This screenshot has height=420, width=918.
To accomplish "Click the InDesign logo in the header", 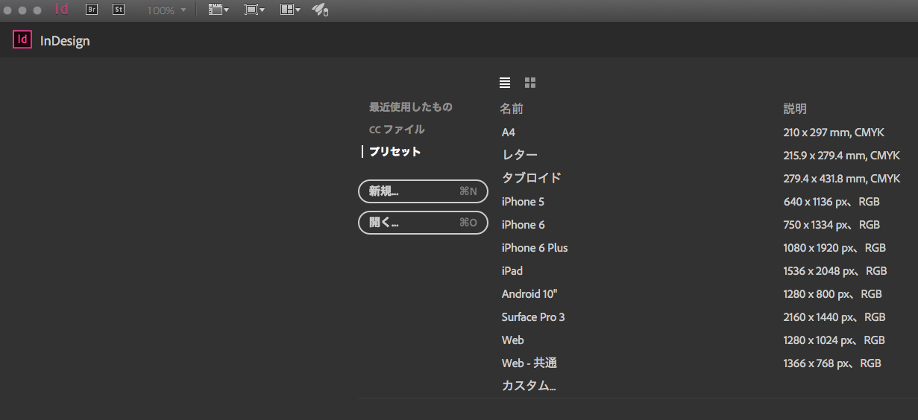I will tap(22, 40).
